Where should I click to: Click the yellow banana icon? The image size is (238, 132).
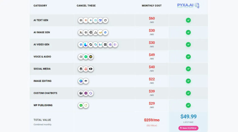[100, 32]
